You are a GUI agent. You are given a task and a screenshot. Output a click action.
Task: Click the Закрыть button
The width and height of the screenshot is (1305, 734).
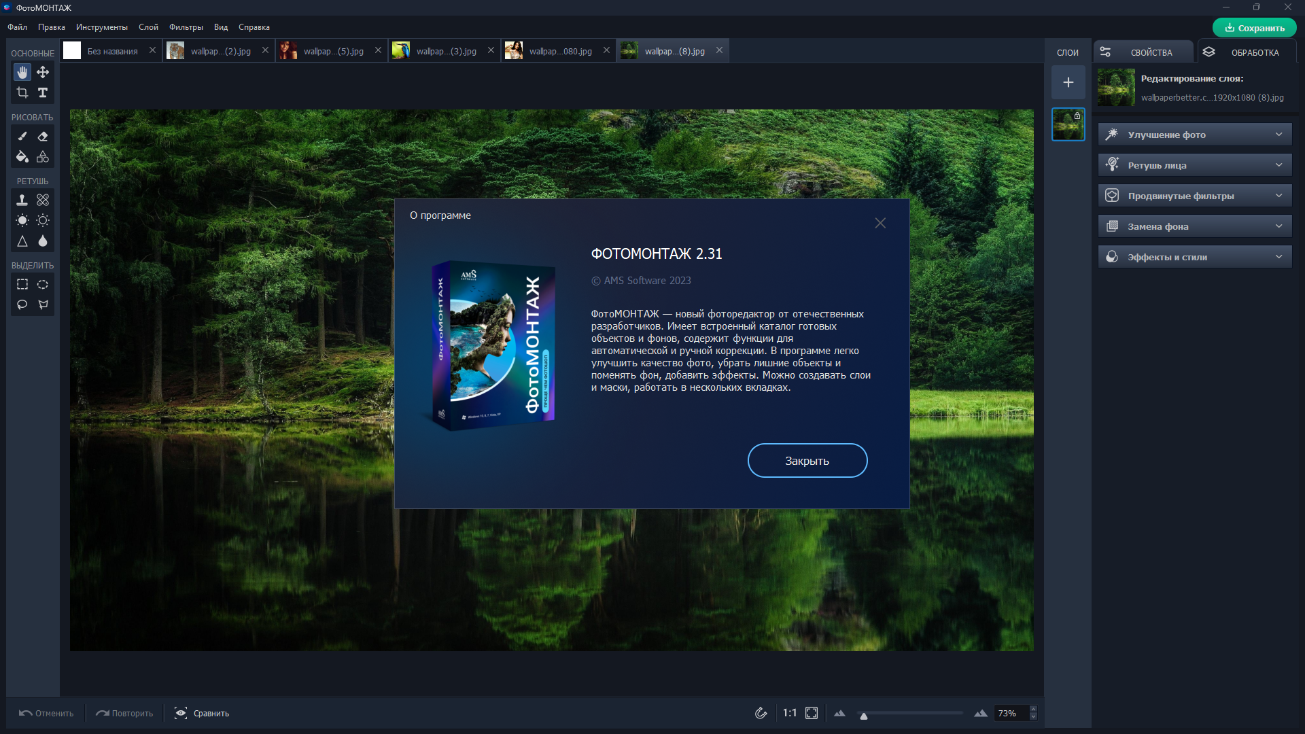[x=807, y=461]
